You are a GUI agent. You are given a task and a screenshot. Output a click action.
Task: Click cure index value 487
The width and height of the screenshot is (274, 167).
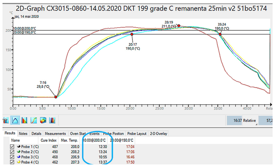click(x=55, y=147)
